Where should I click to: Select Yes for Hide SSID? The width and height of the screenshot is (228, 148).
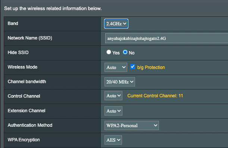109,52
